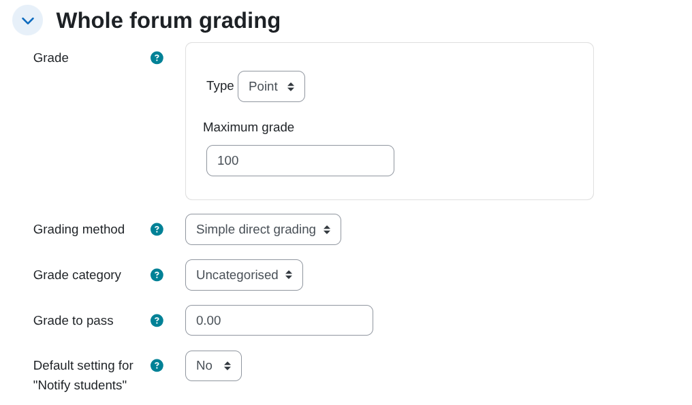Click the Grade label
The image size is (692, 405).
[50, 58]
